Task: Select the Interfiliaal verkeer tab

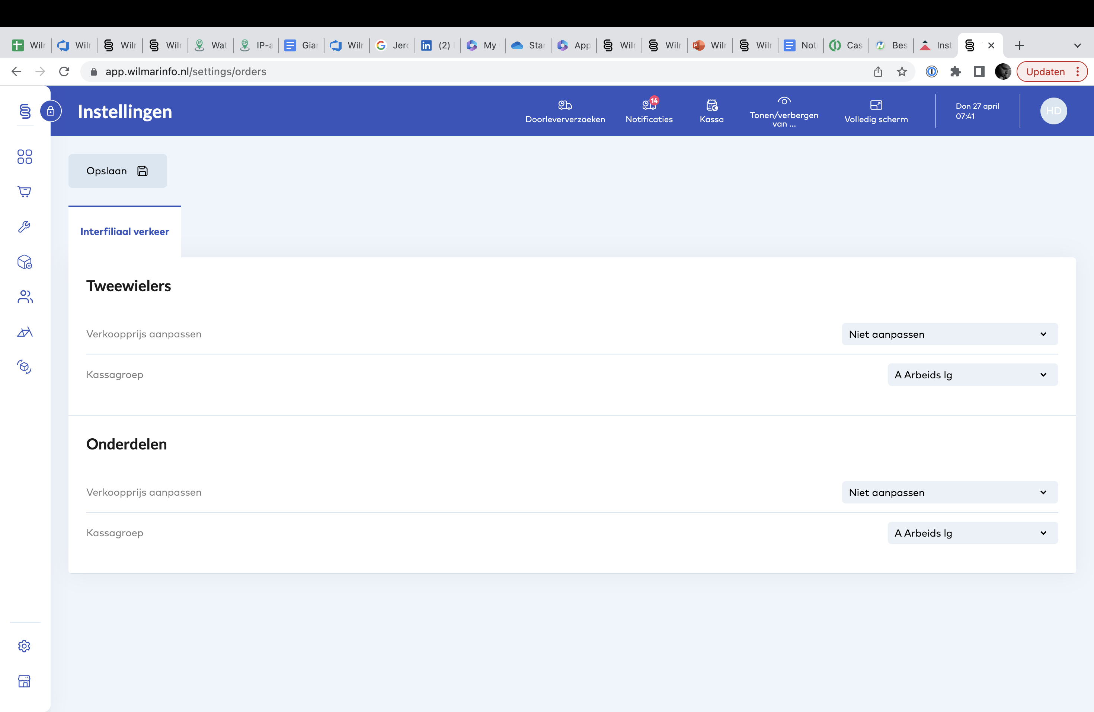Action: coord(125,232)
